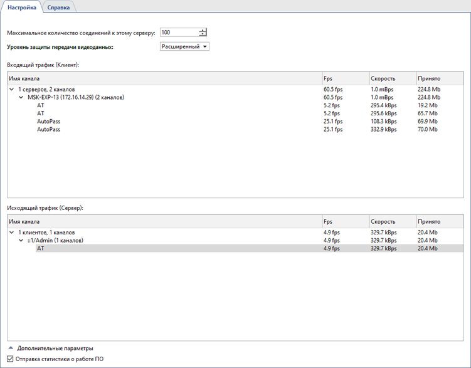Open the Настройка tab
The height and width of the screenshot is (368, 471).
pos(22,8)
